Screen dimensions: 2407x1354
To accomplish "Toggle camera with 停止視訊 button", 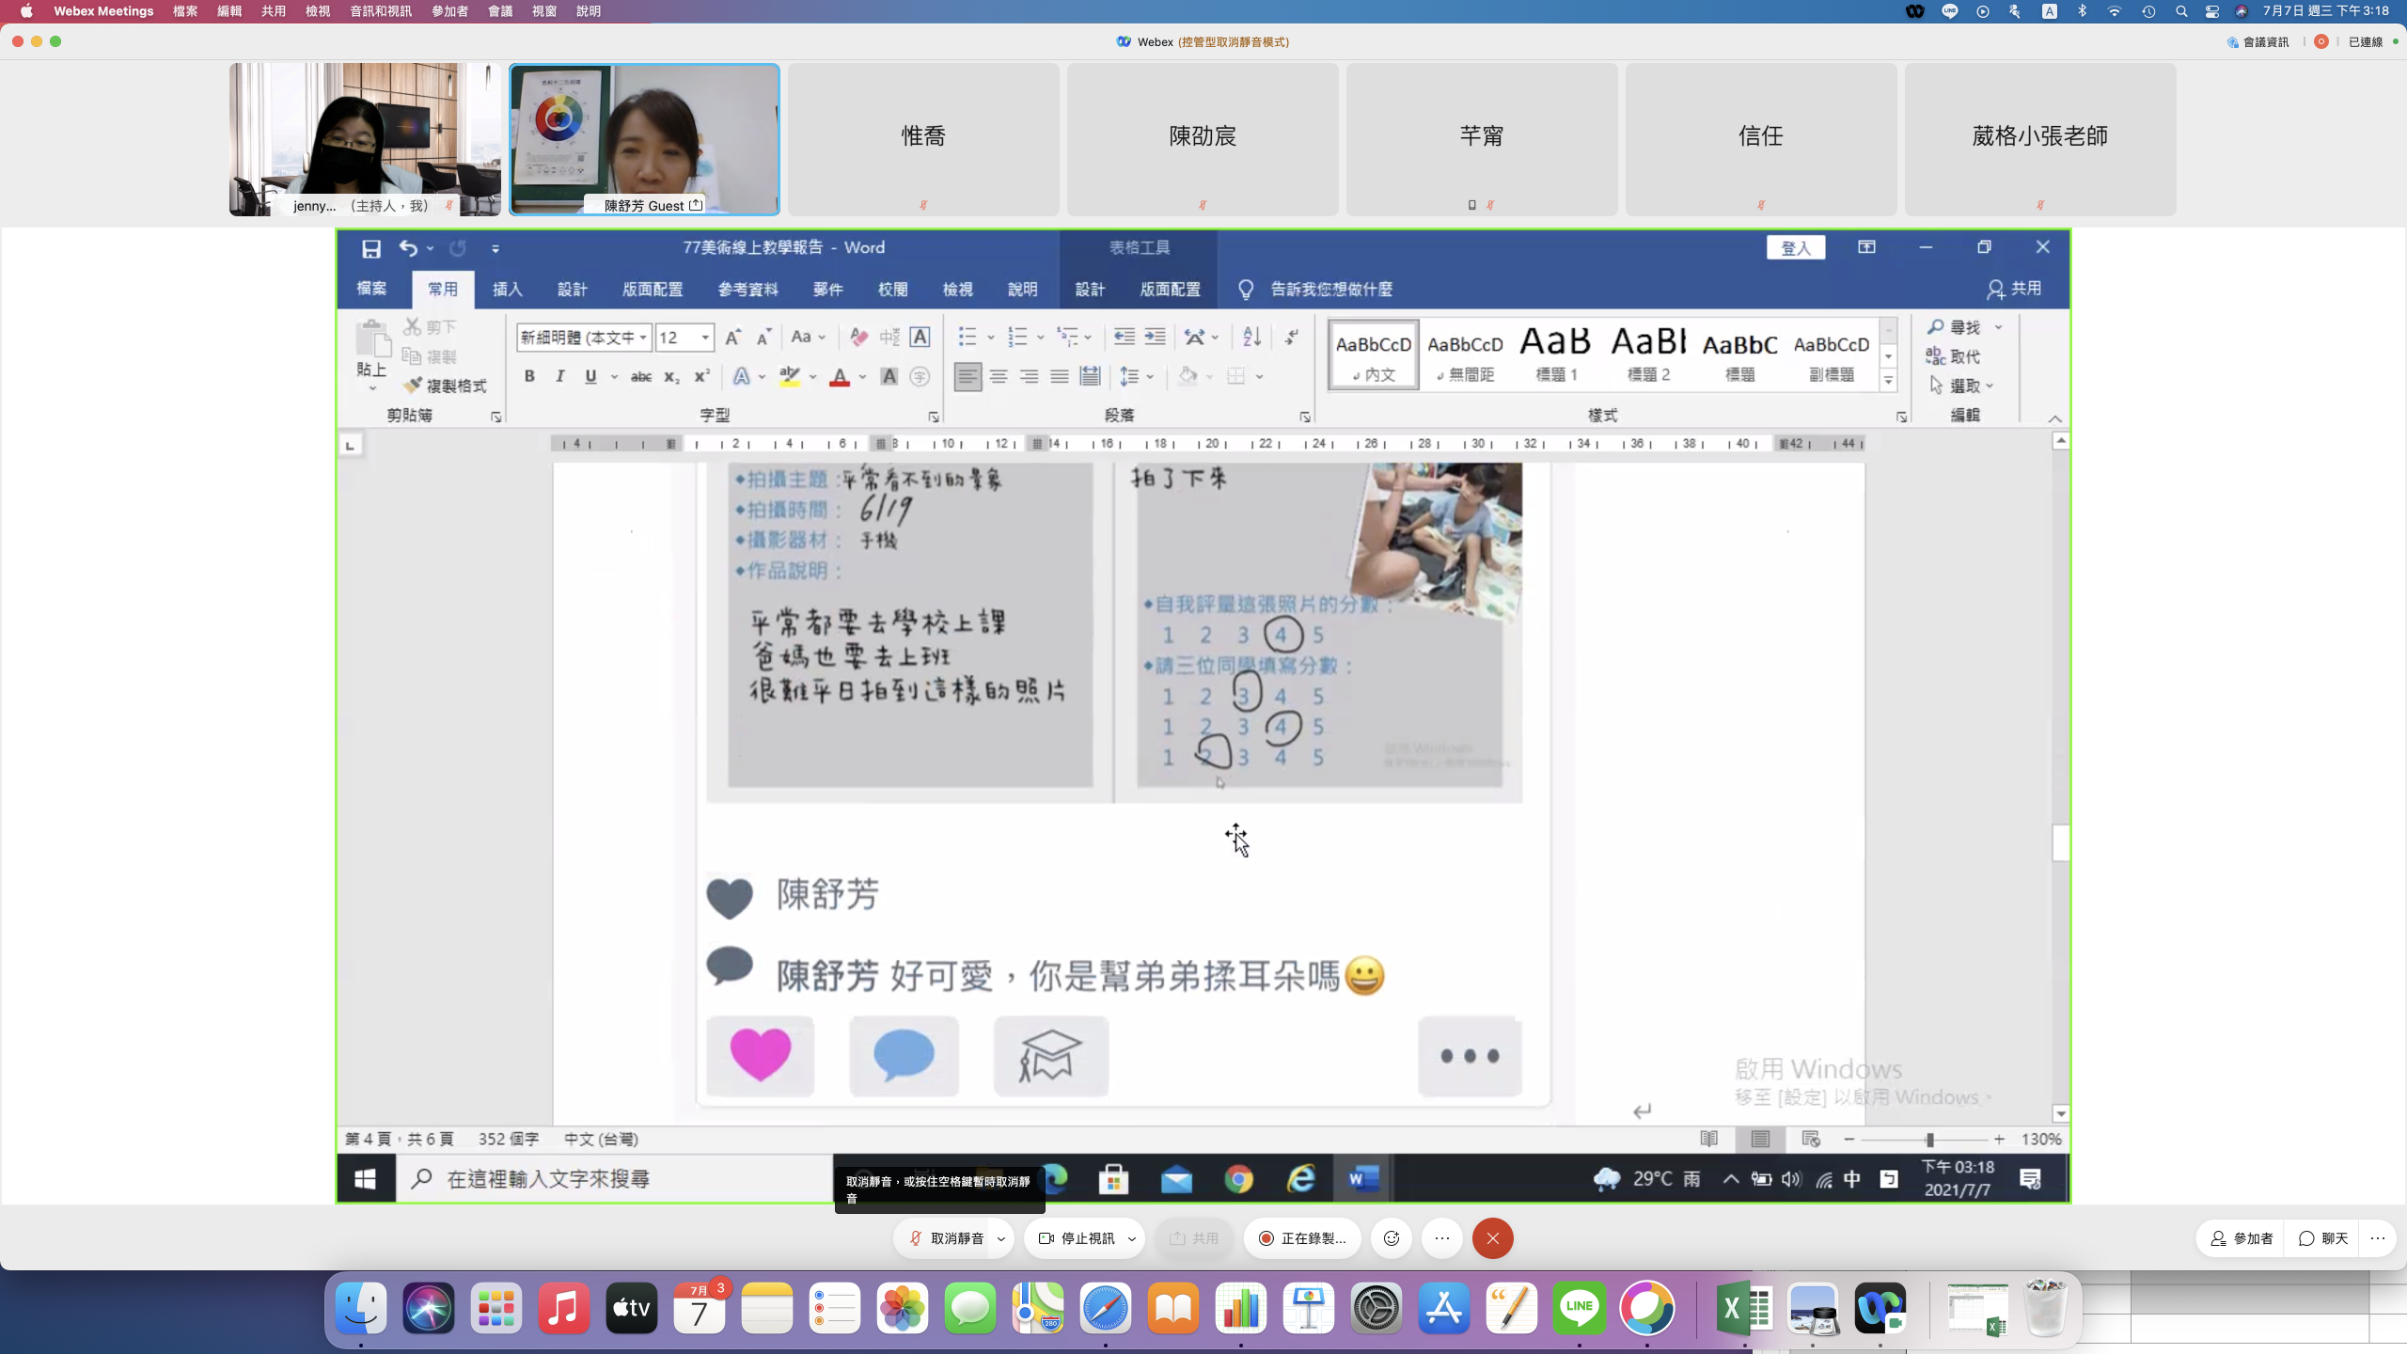I will tap(1077, 1238).
